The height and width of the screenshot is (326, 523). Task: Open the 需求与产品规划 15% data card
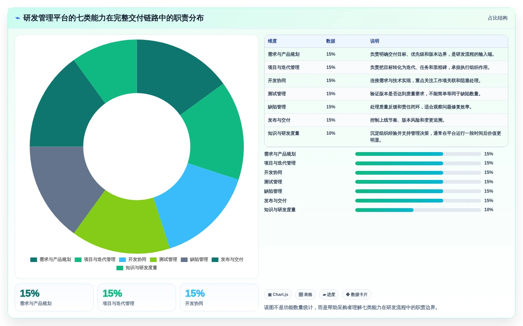54,297
